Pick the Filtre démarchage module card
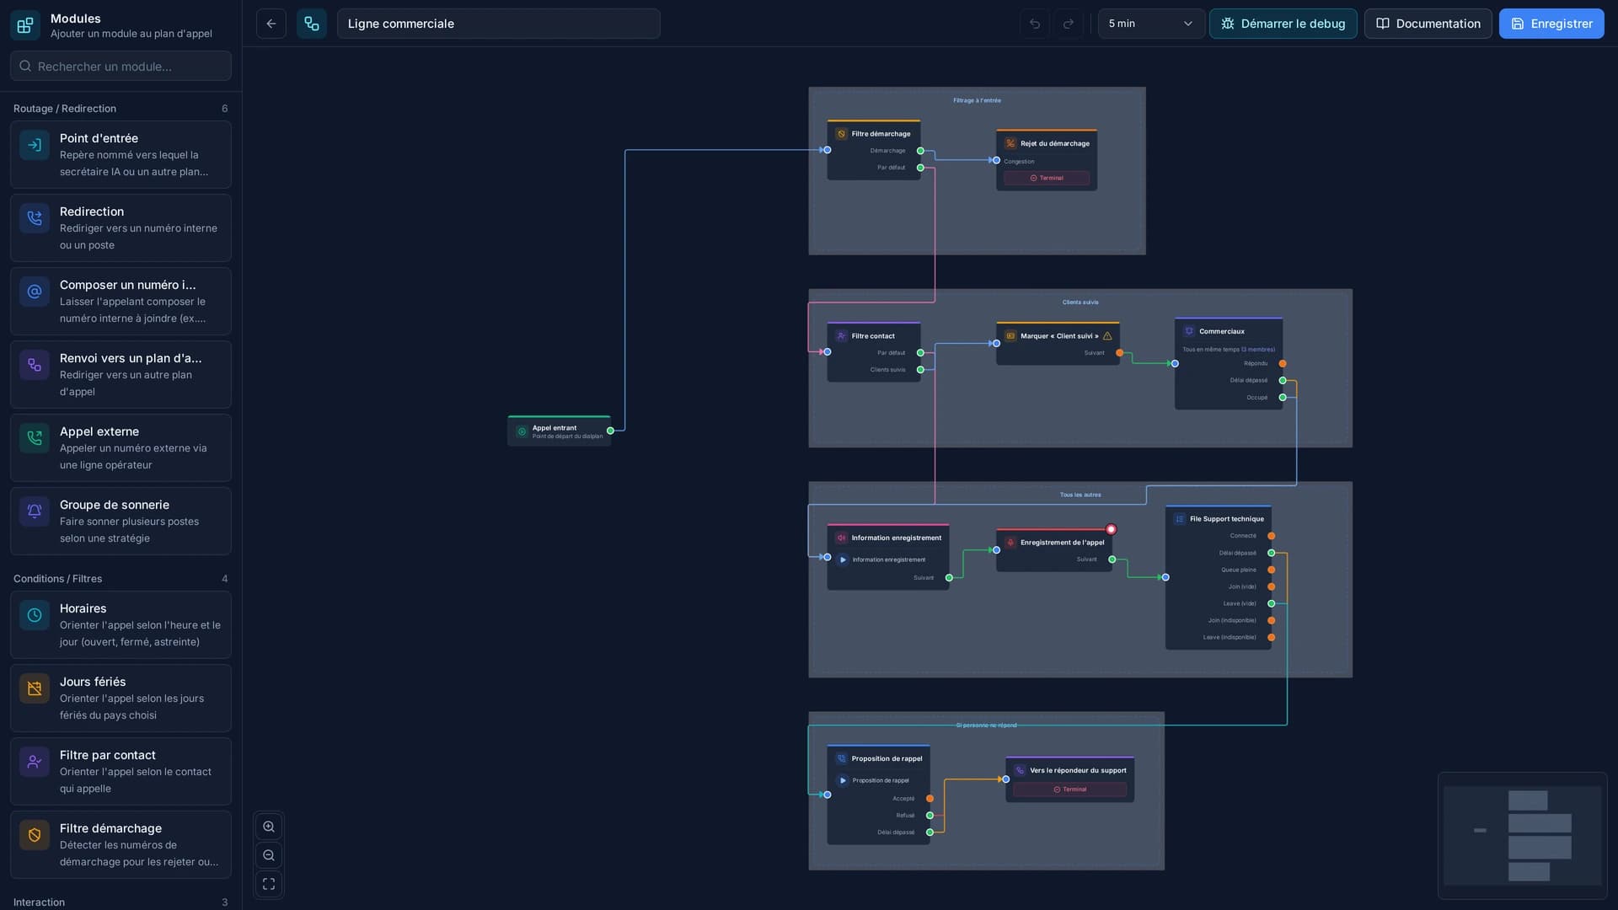1618x910 pixels. [x=121, y=845]
